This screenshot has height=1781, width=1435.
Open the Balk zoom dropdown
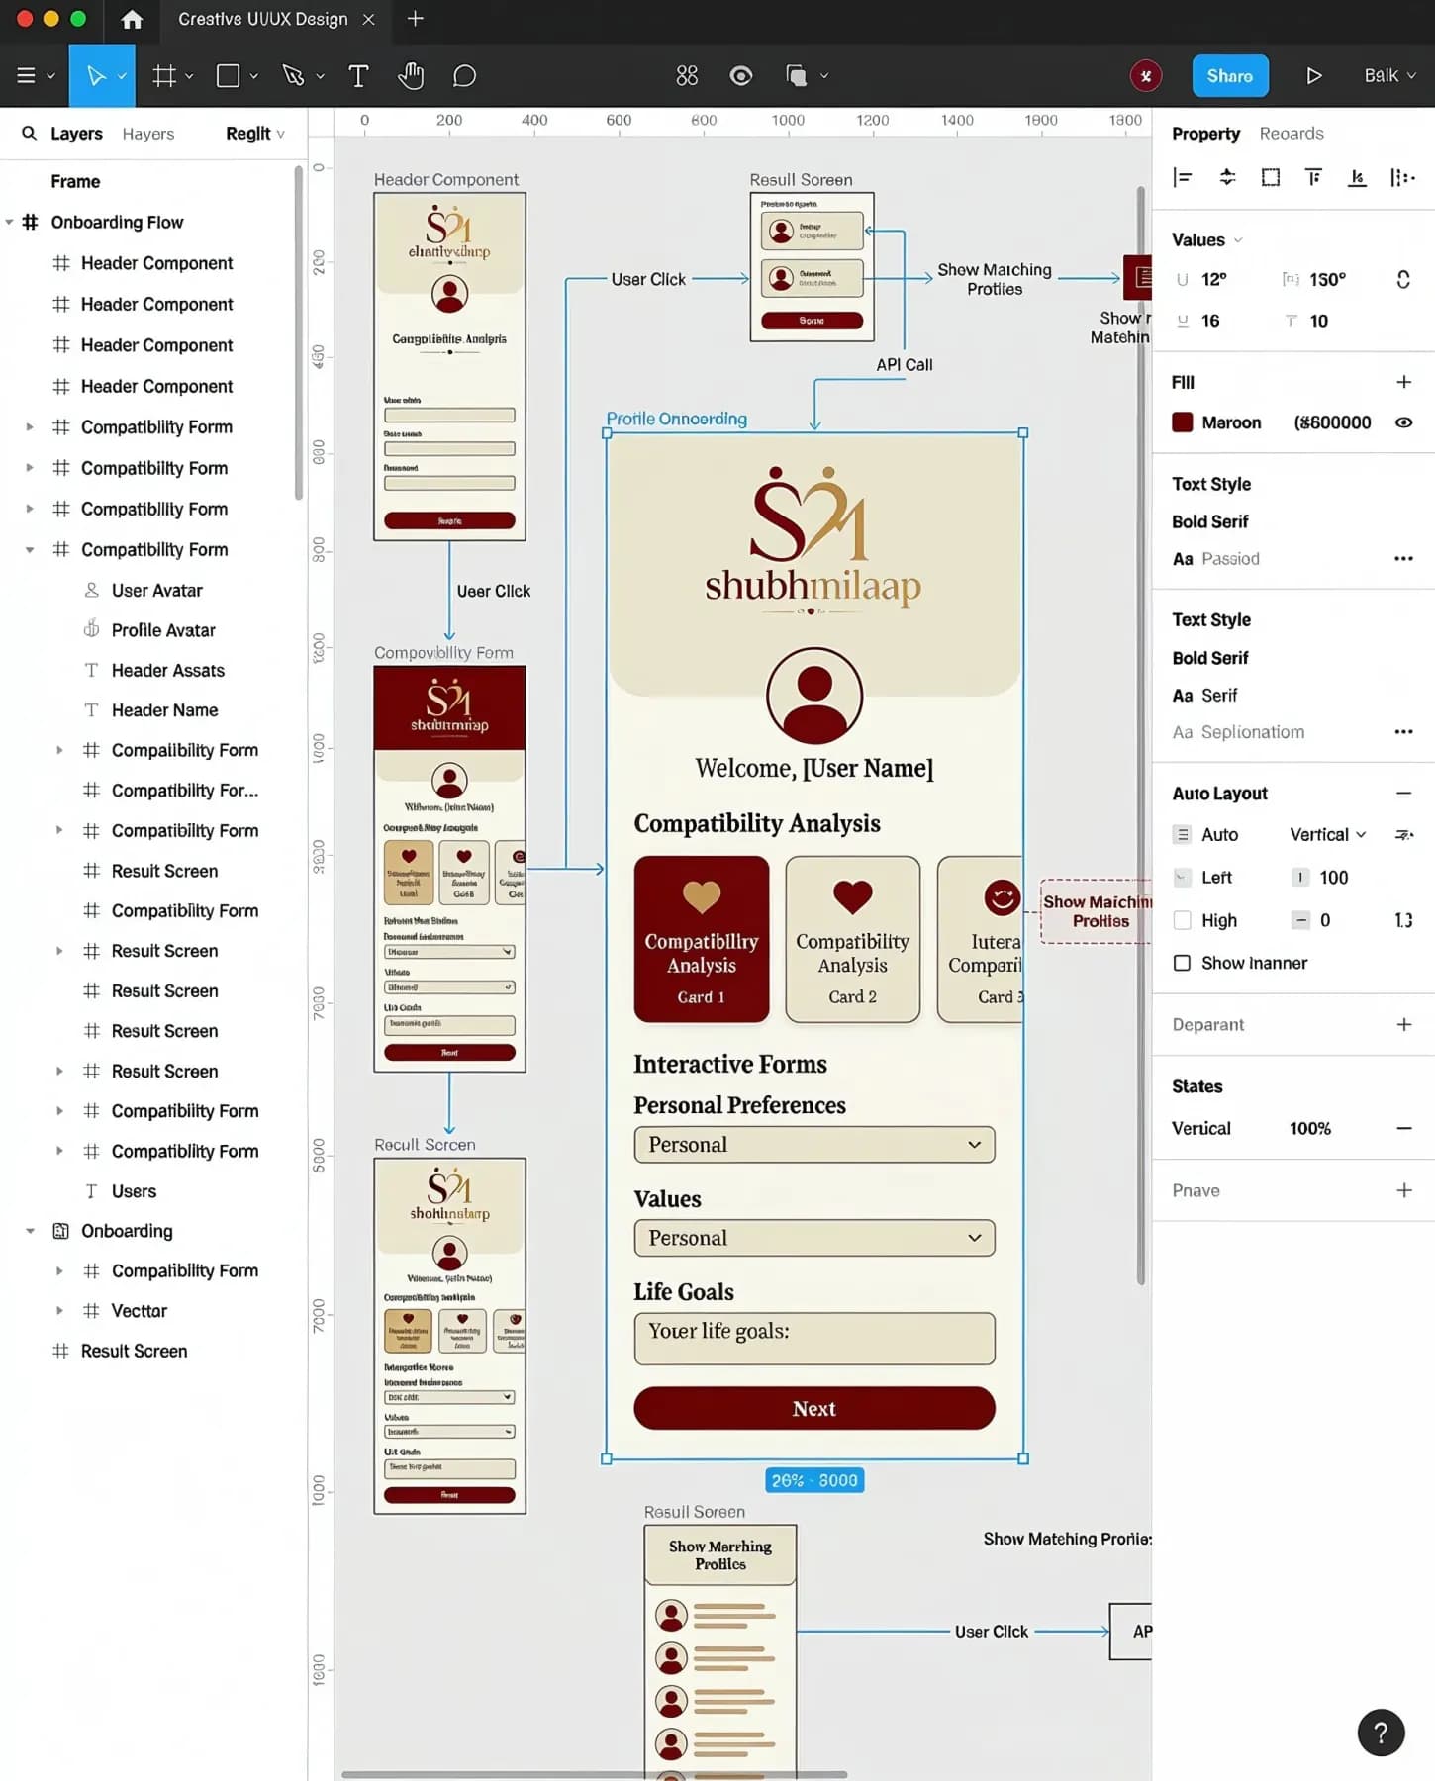[x=1389, y=76]
